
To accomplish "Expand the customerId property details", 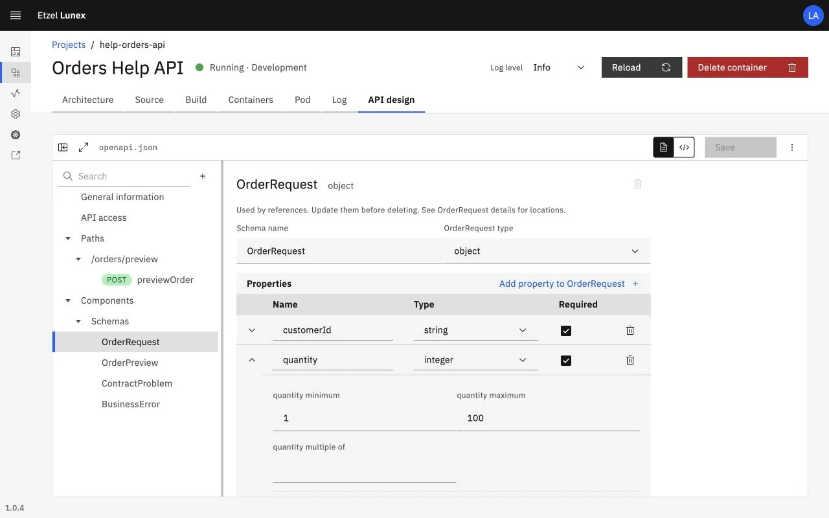I will point(252,330).
